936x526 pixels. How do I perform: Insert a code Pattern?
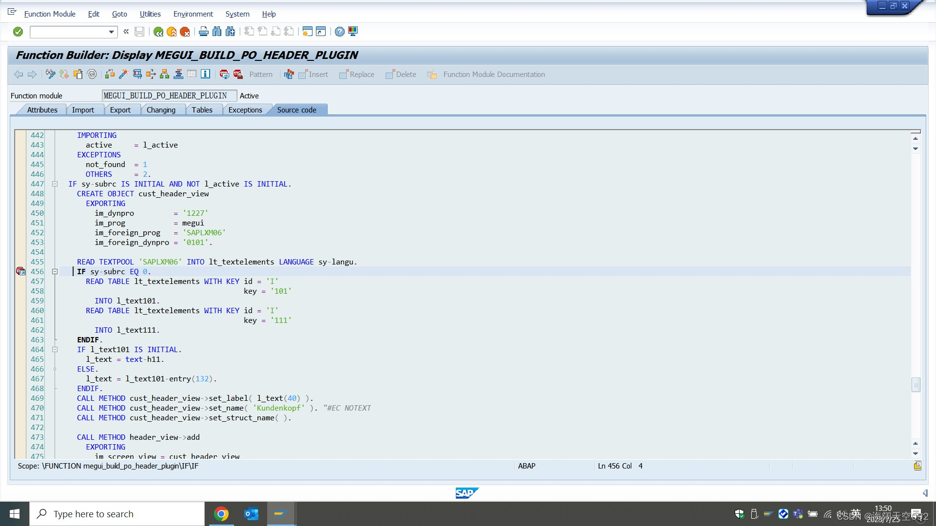coord(261,74)
